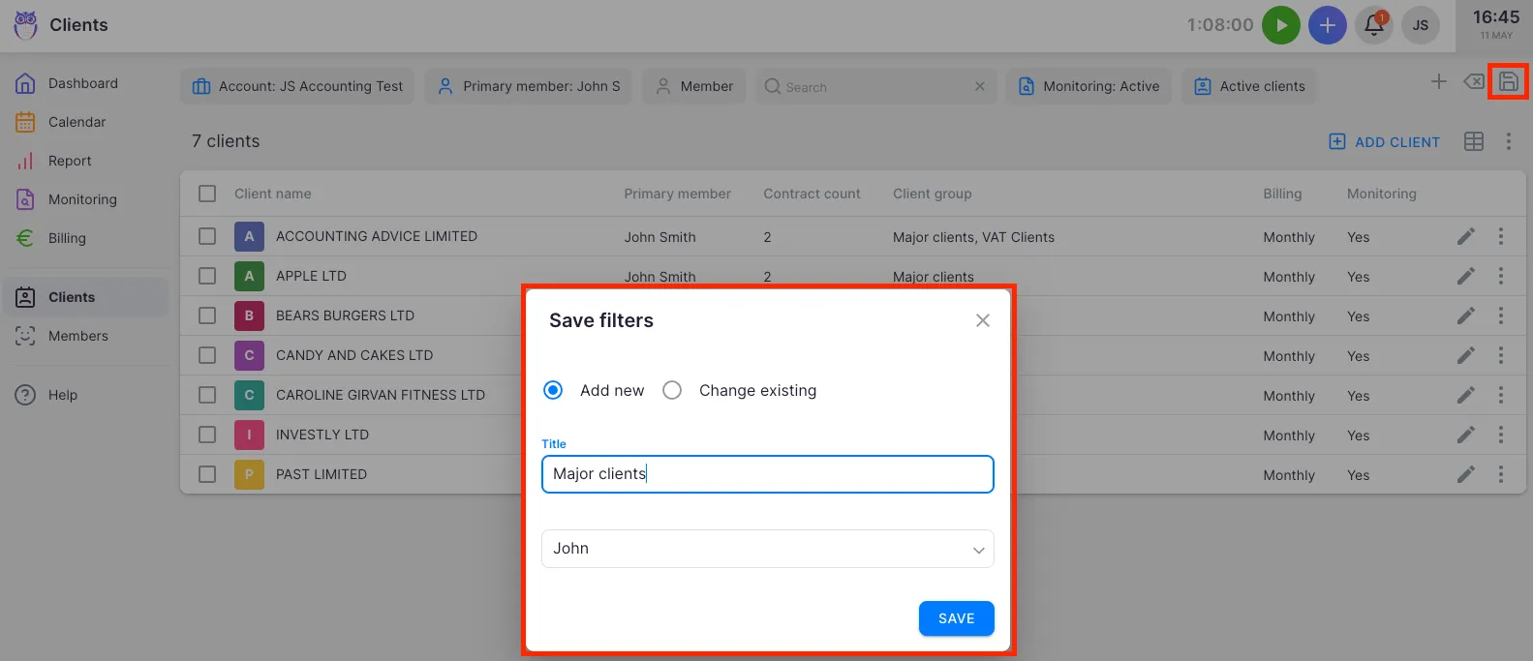1533x661 pixels.
Task: Edit ACCOUNTING ADVICE LIMITED with pencil icon
Action: [1466, 236]
